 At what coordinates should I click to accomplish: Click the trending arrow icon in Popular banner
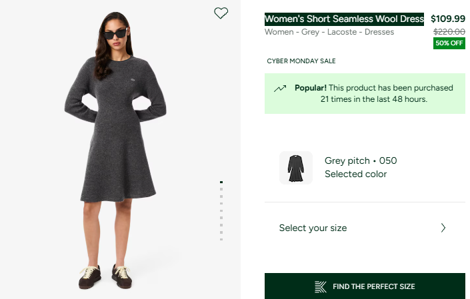coord(280,89)
